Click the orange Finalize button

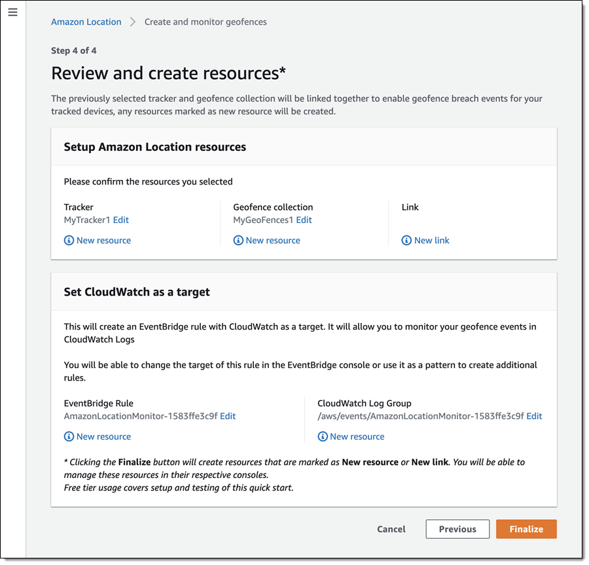(526, 529)
